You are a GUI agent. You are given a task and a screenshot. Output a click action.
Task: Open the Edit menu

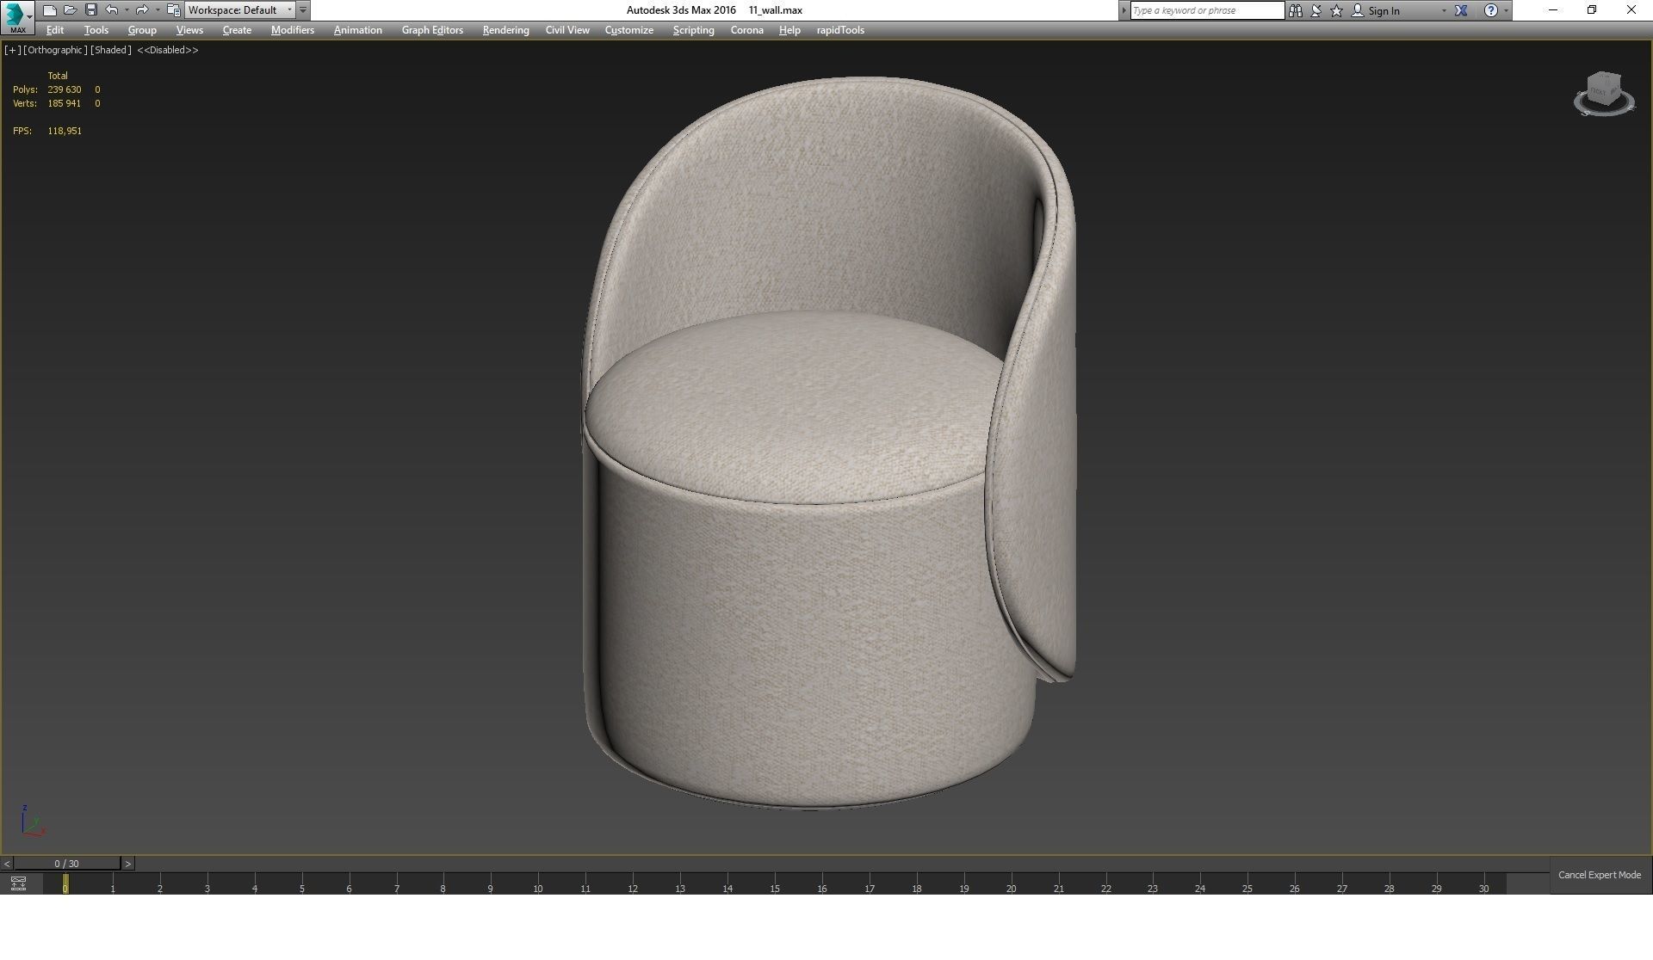55,30
